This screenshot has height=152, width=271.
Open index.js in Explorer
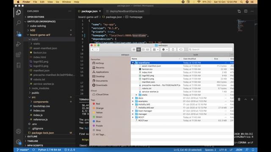click(x=38, y=115)
